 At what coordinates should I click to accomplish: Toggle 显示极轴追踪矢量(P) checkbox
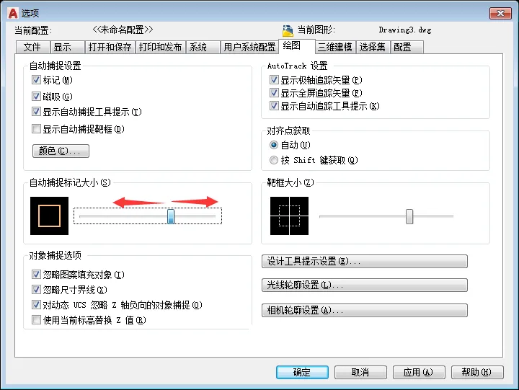274,80
